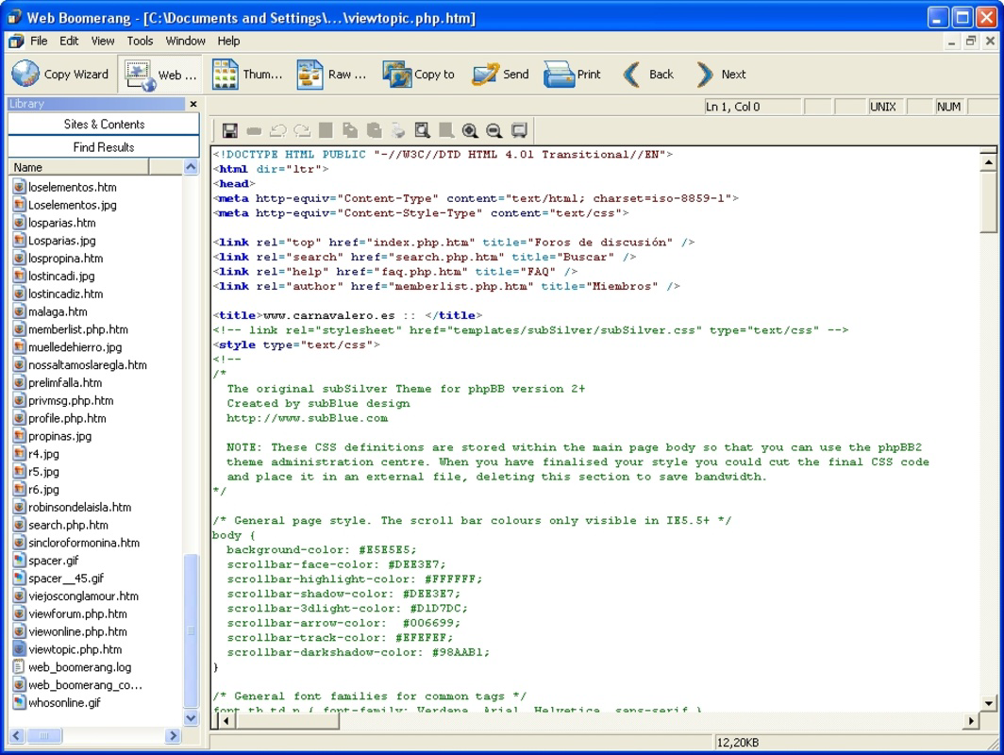This screenshot has height=755, width=1004.
Task: Click the Zoom Out magnifier icon
Action: click(x=494, y=130)
